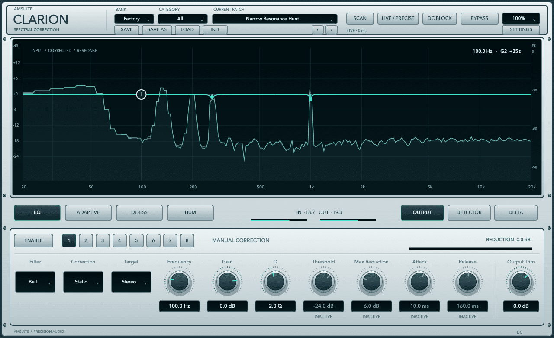Select band 8 in the band row

tap(187, 240)
